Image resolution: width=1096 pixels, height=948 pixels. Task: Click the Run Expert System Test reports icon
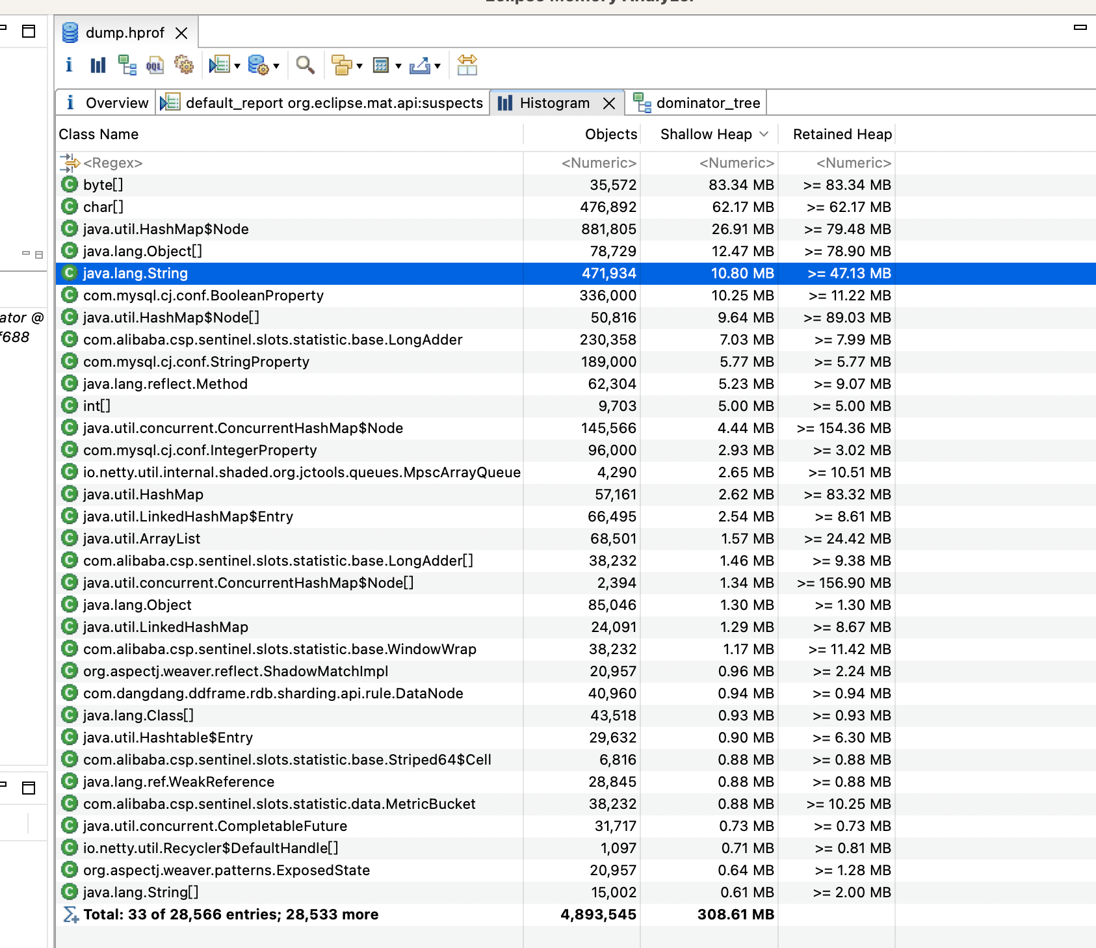220,65
